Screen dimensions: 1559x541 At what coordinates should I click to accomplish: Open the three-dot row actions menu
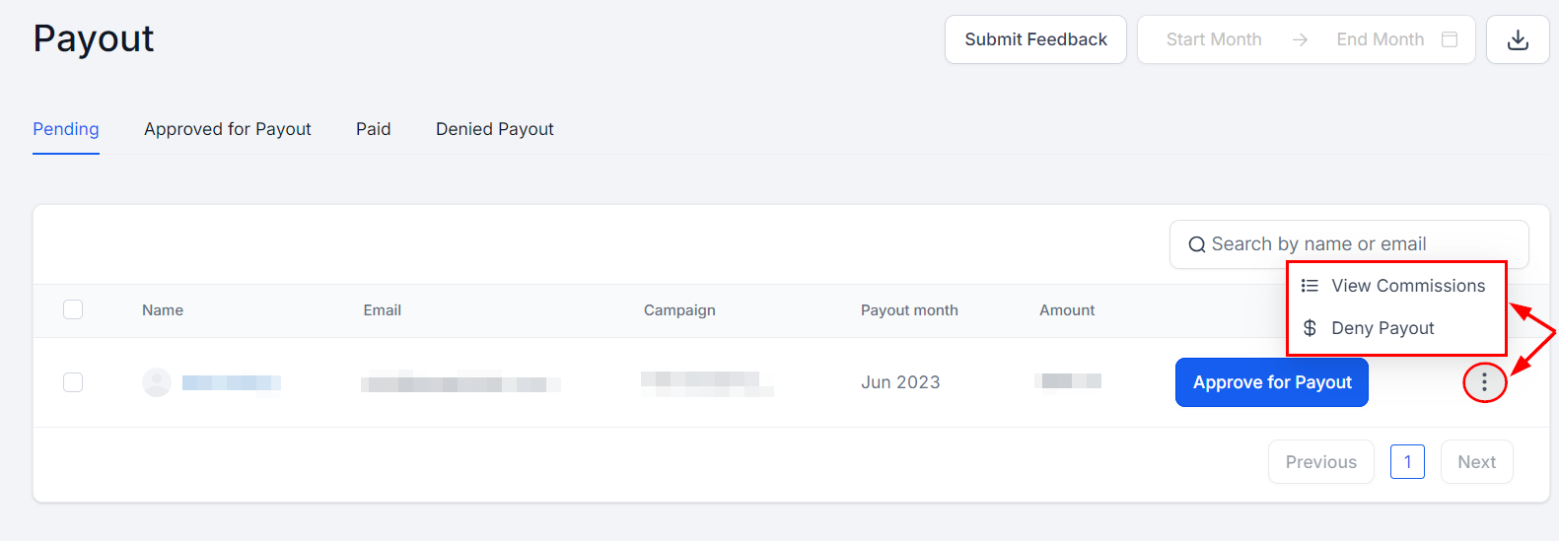(1484, 382)
